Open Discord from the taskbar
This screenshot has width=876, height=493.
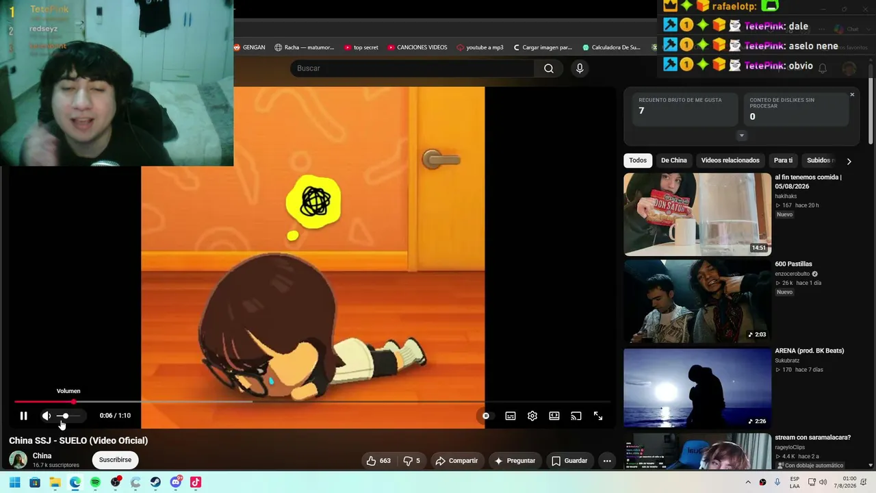176,482
